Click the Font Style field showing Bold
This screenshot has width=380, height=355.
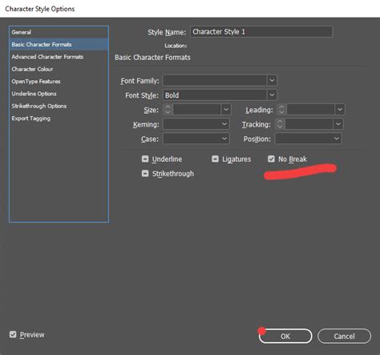[215, 95]
